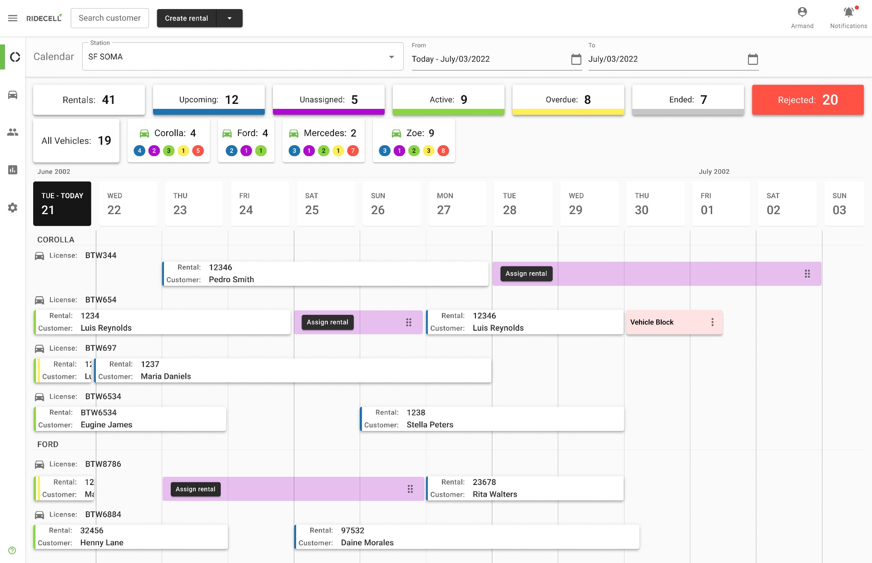The width and height of the screenshot is (872, 563).
Task: Click the To date July/03/2022 field
Action: (674, 59)
